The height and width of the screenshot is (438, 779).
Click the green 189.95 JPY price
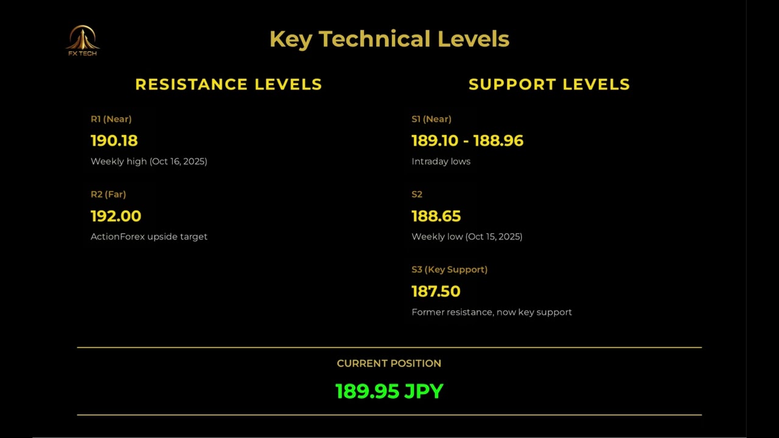(x=389, y=391)
